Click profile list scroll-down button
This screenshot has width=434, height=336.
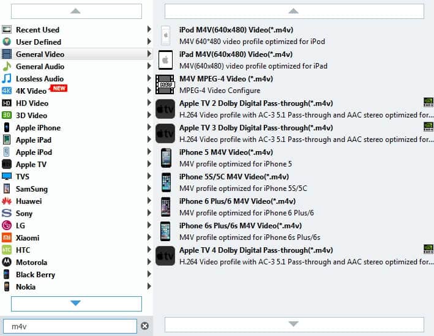(294, 324)
